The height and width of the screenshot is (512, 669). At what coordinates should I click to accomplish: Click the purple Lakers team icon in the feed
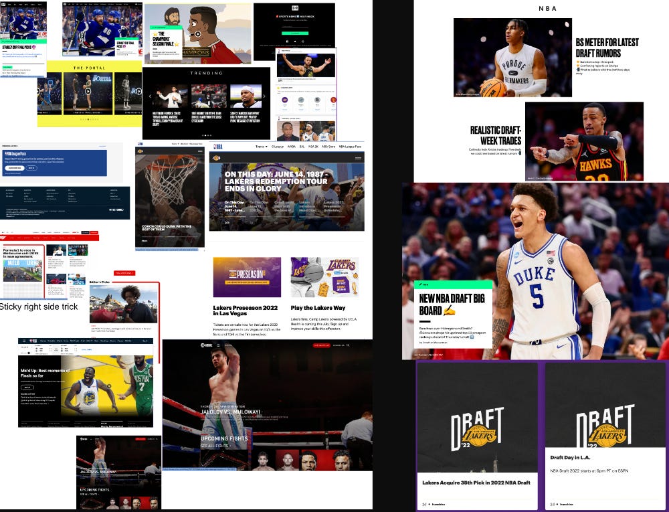point(284,100)
